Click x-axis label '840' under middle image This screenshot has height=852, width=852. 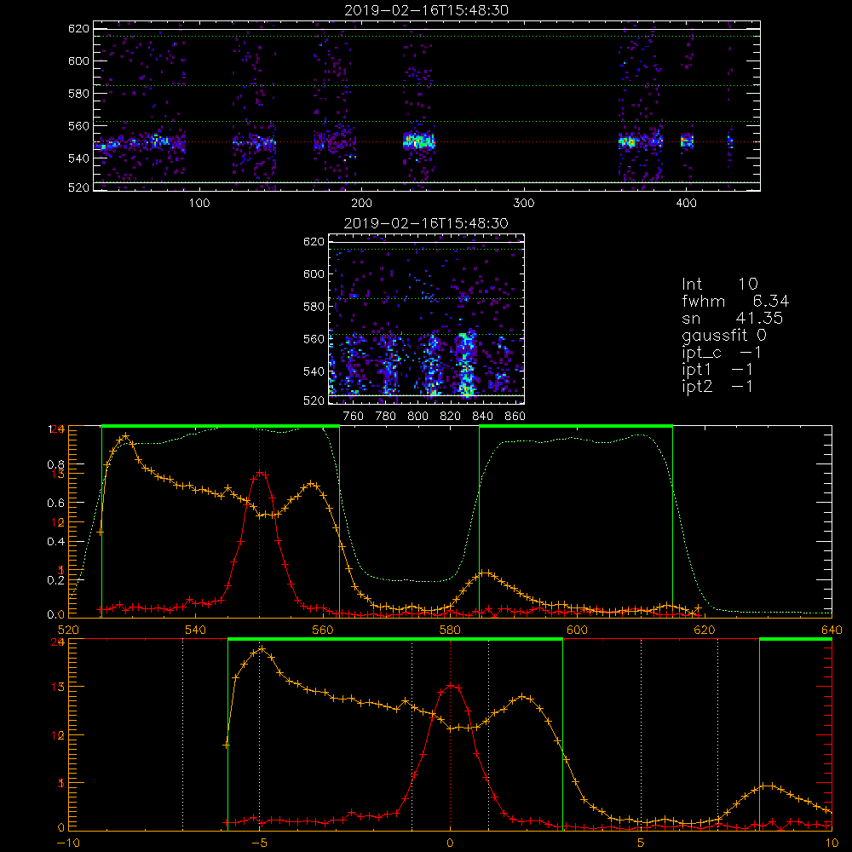pos(482,417)
